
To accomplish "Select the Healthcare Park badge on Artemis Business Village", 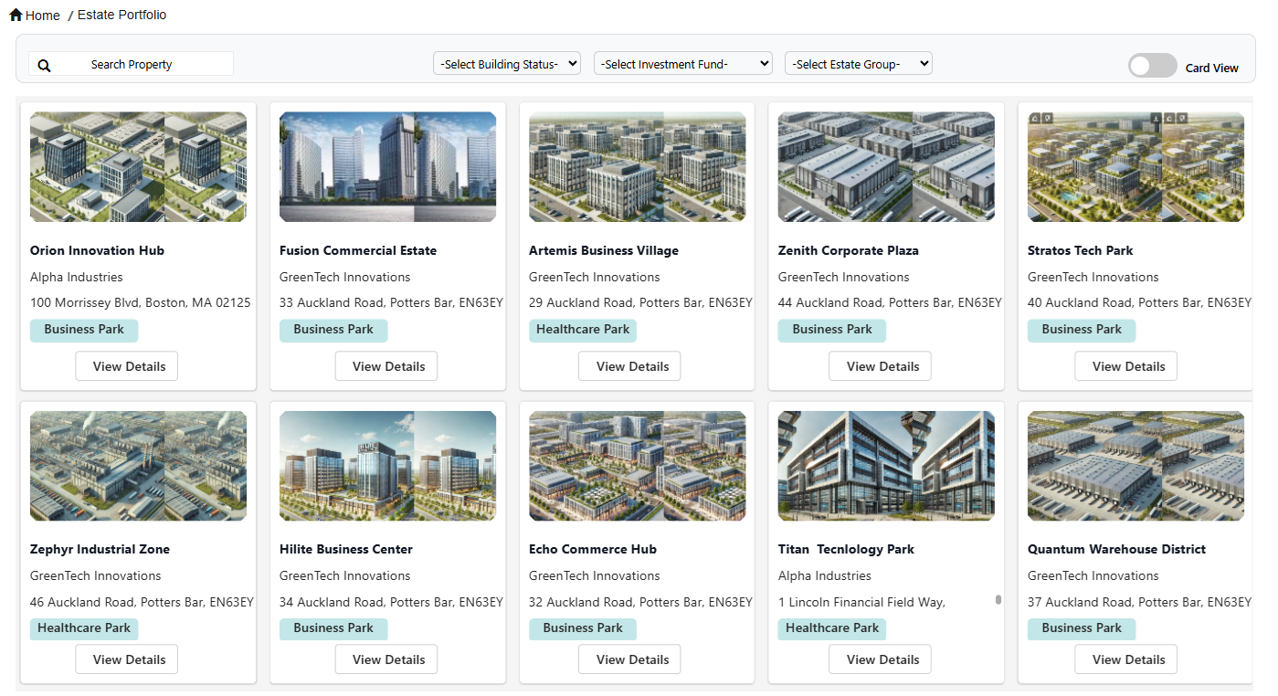I will [x=582, y=330].
